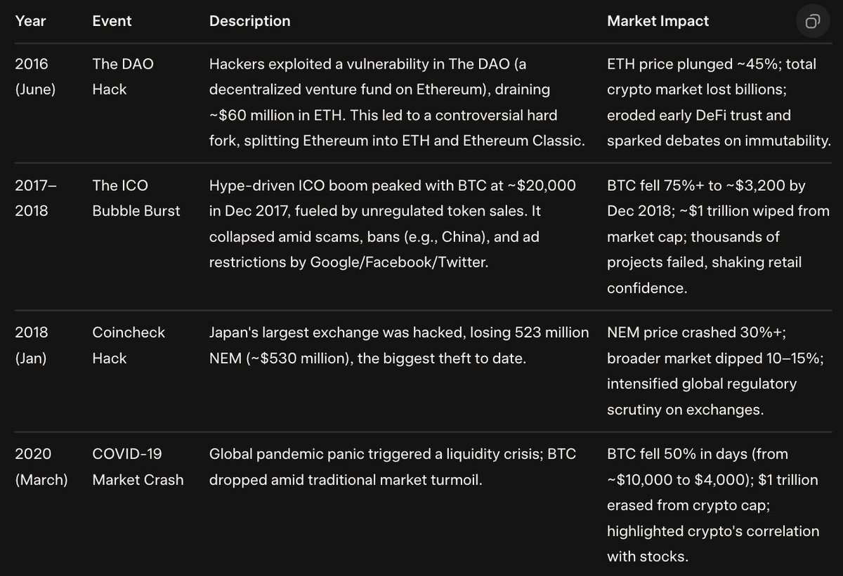
Task: Select the global pandemic panic description
Action: [393, 467]
